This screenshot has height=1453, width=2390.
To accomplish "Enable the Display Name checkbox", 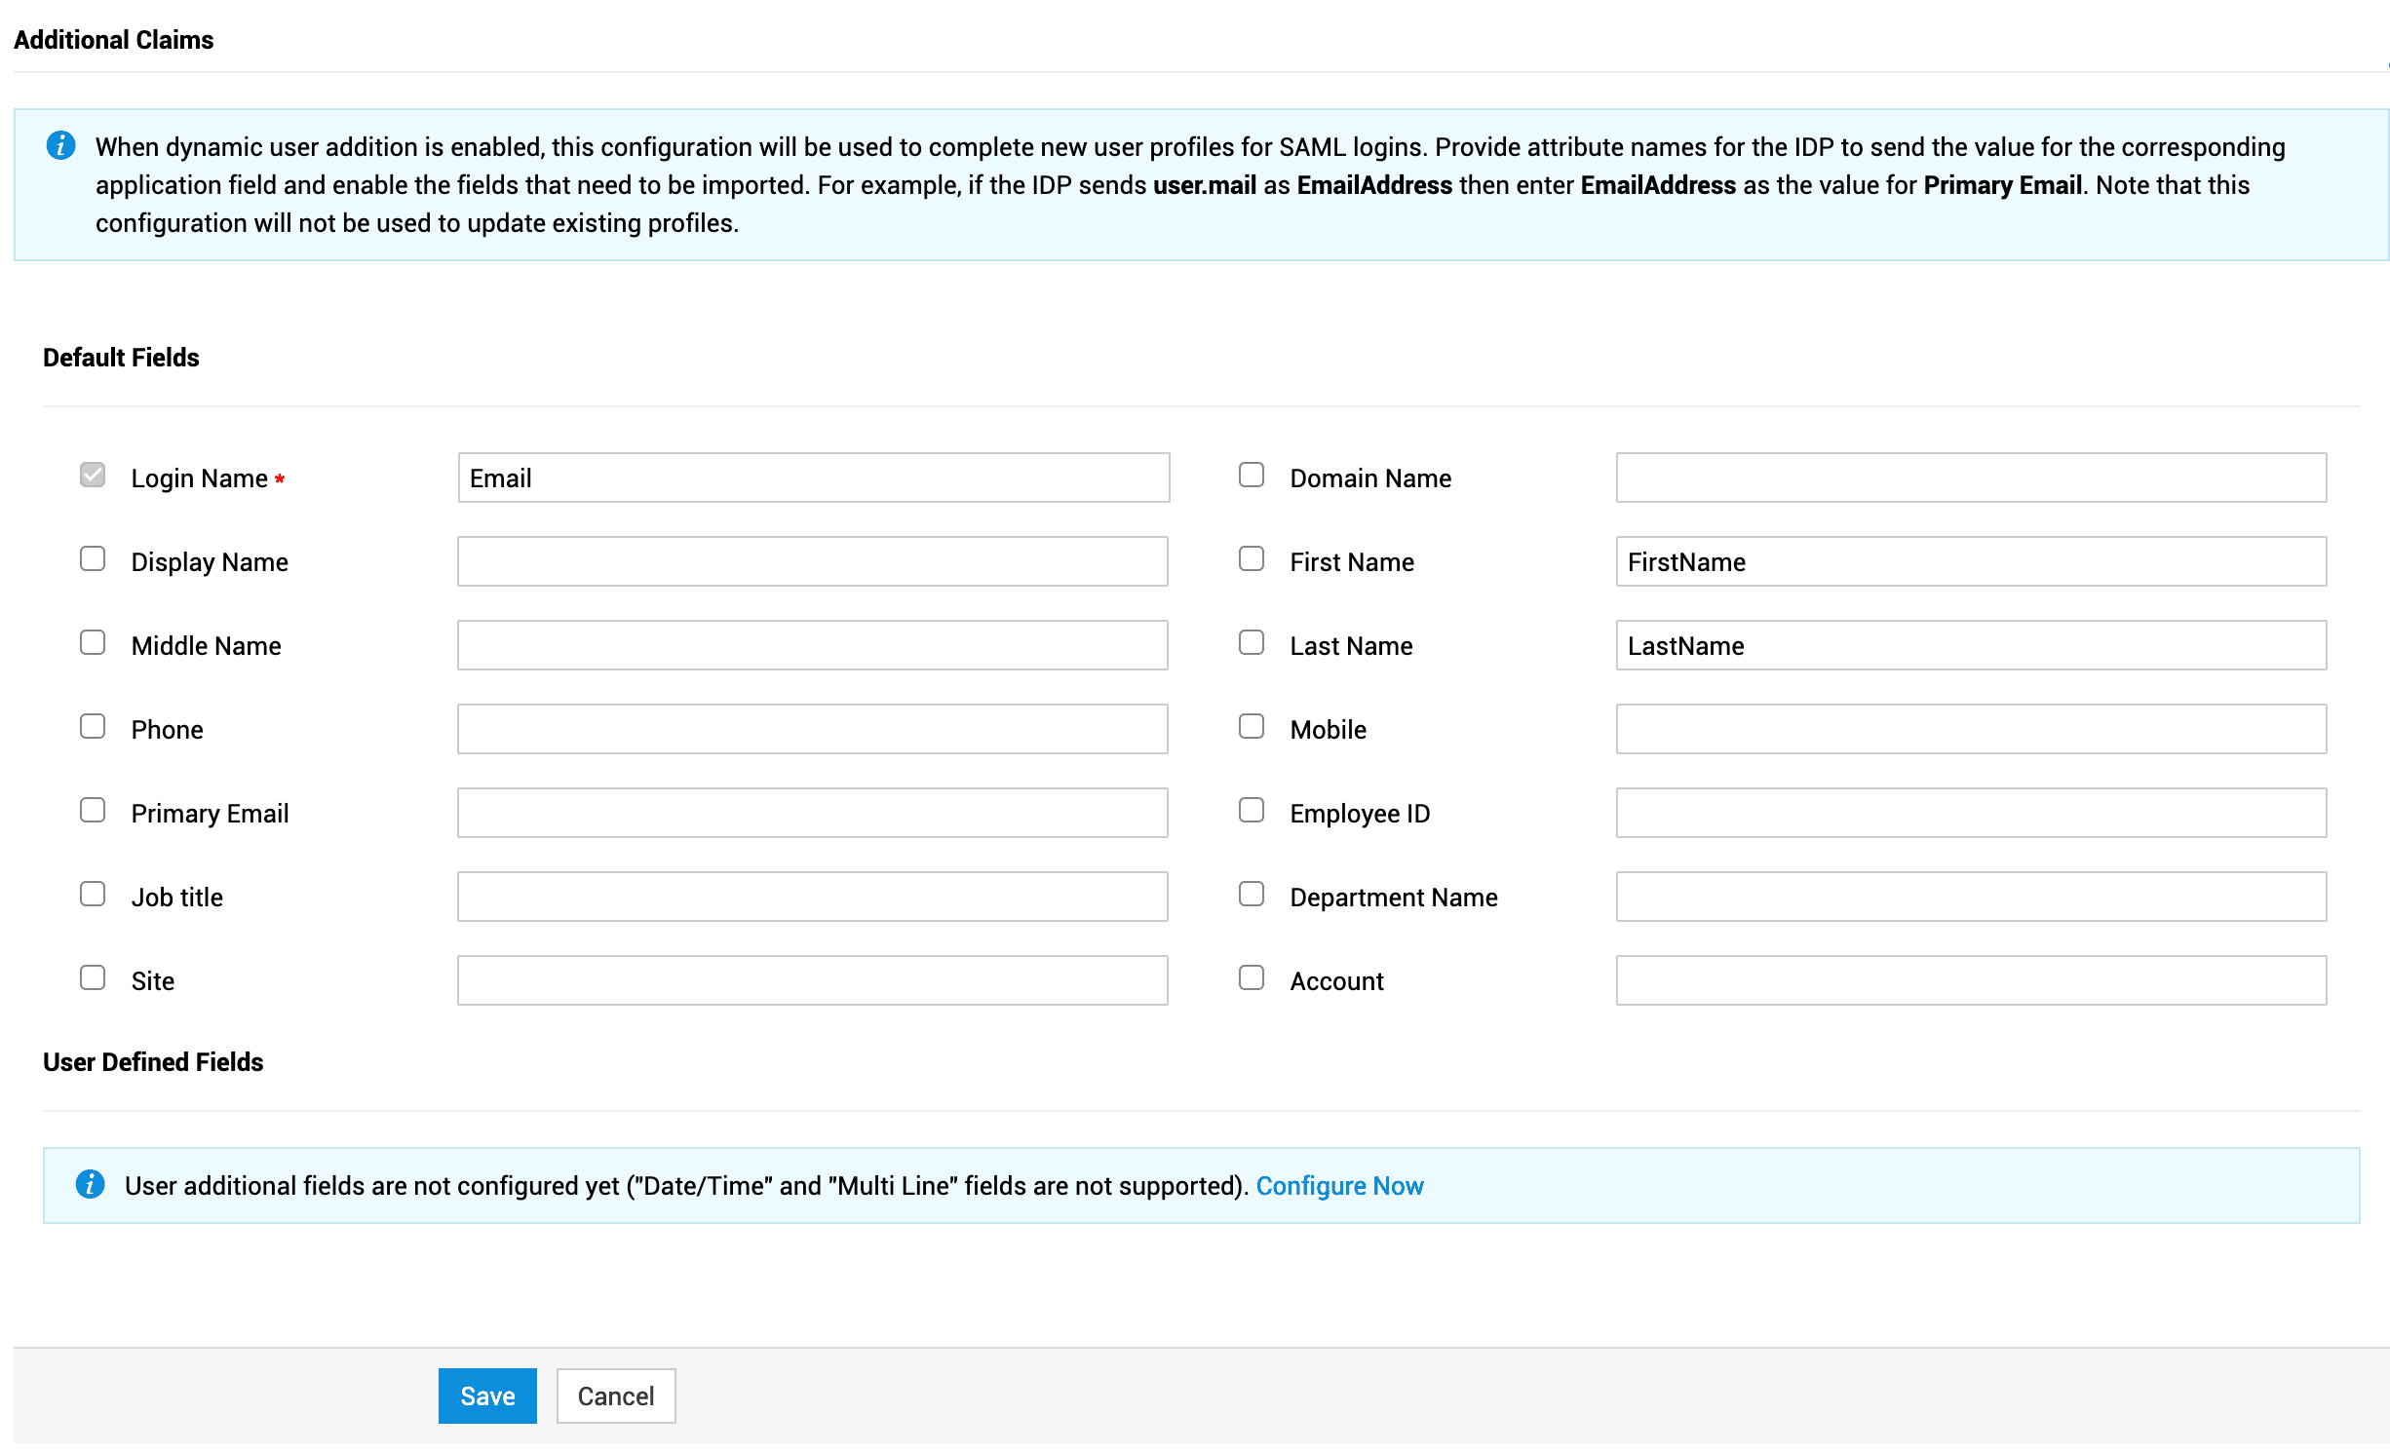I will pyautogui.click(x=93, y=558).
